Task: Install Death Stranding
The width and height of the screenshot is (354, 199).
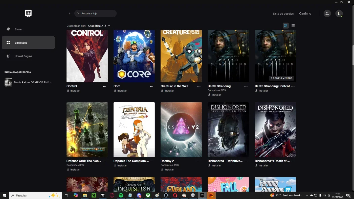Action: coord(214,95)
